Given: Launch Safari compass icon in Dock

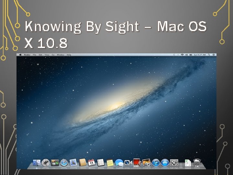Looking at the screenshot, I should 64,163.
